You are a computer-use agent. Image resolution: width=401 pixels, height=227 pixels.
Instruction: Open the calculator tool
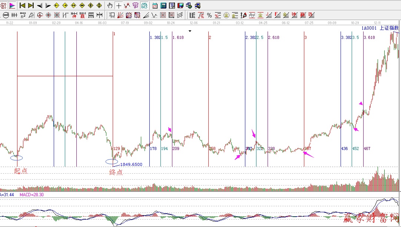coord(163,6)
